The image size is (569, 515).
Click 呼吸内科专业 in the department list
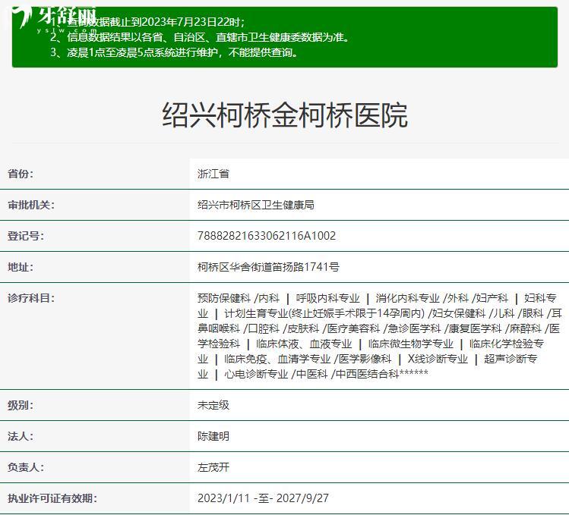click(327, 298)
